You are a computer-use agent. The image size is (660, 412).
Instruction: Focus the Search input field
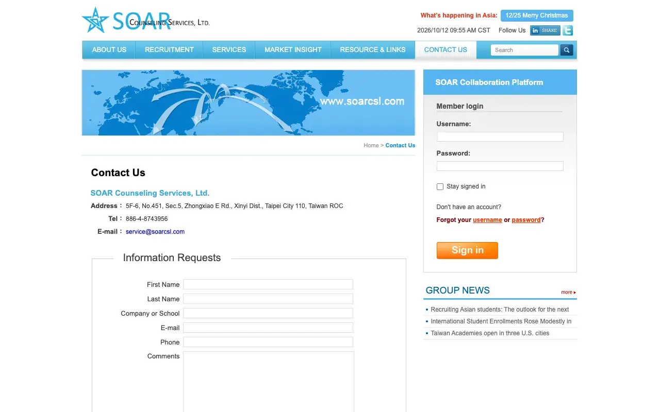click(x=524, y=50)
